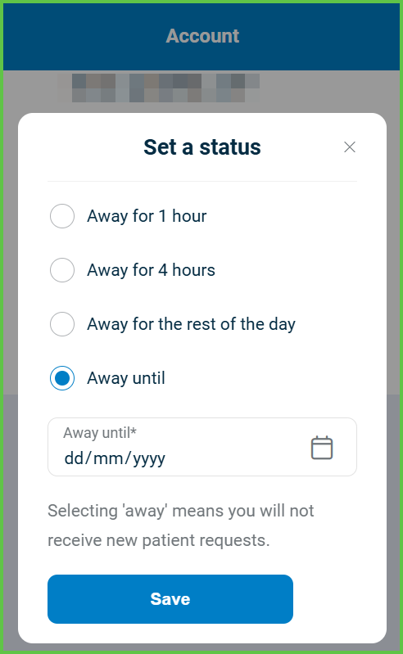Select the Away for 1 hour radio button

click(x=62, y=216)
